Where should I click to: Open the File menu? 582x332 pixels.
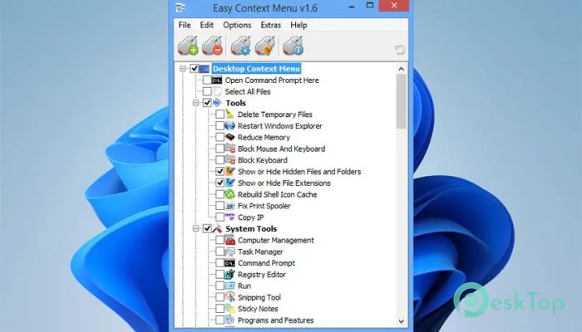[x=185, y=25]
